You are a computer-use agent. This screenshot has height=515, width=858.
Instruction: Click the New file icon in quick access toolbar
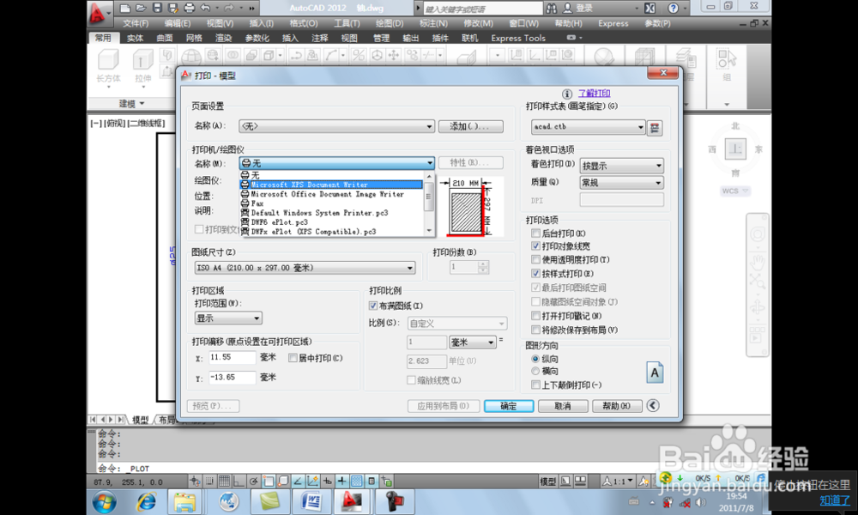[x=125, y=8]
